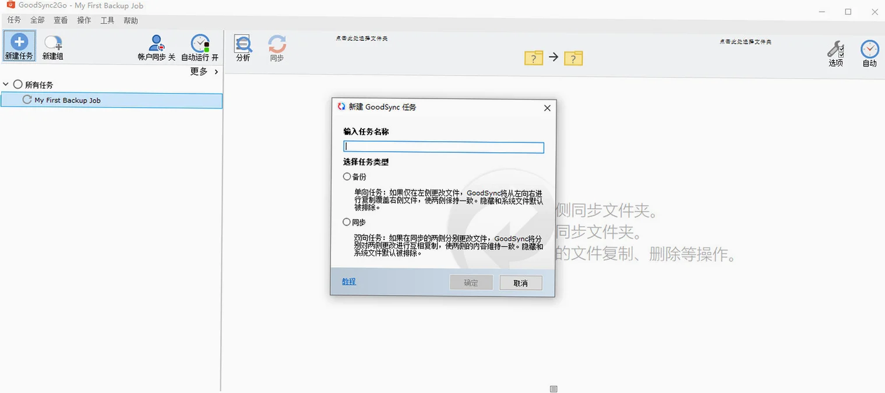Viewport: 885px width, 393px height.
Task: Choose the right folder question-mark icon
Action: tap(573, 58)
